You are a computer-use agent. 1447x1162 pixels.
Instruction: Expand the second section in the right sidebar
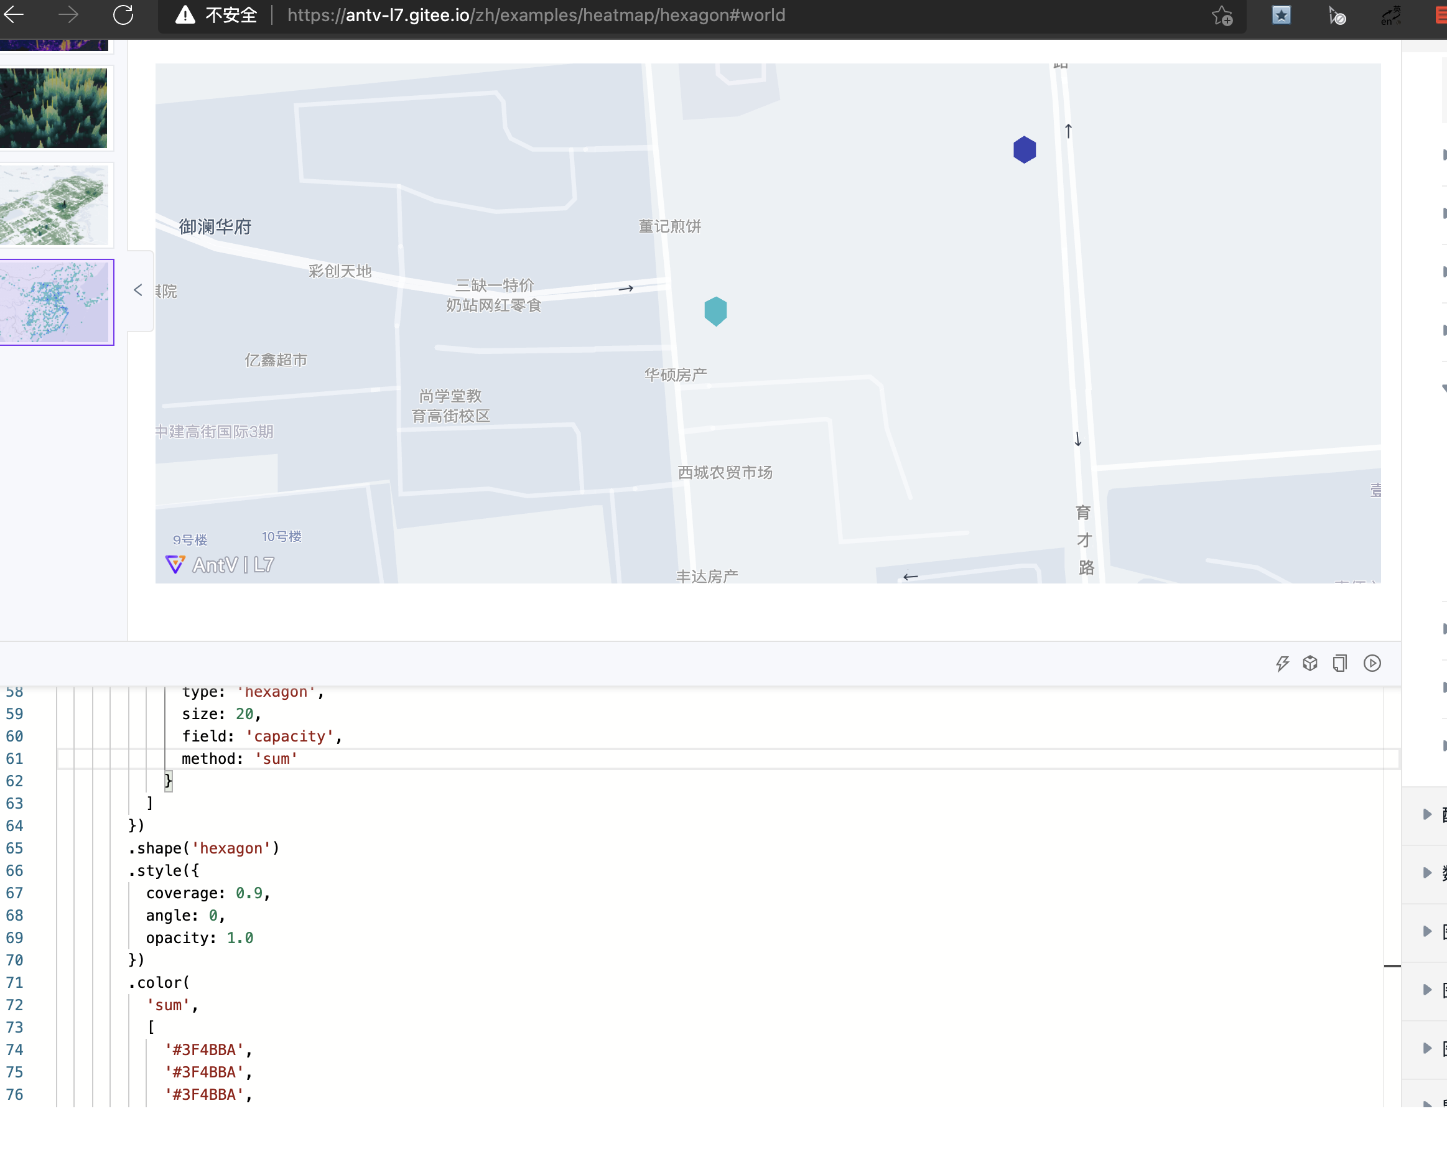click(1426, 872)
